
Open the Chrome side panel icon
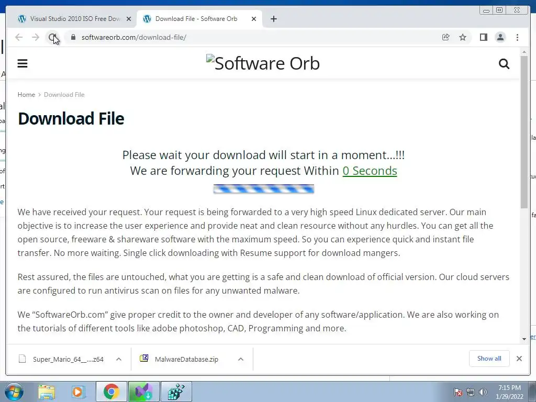[483, 37]
